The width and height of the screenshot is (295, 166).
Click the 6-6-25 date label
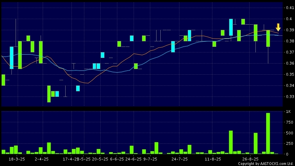117,159
